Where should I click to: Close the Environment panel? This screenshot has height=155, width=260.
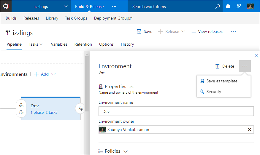(256, 56)
